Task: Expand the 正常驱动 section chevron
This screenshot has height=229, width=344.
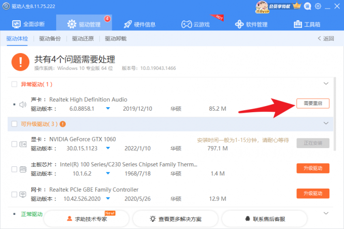Action: point(326,213)
